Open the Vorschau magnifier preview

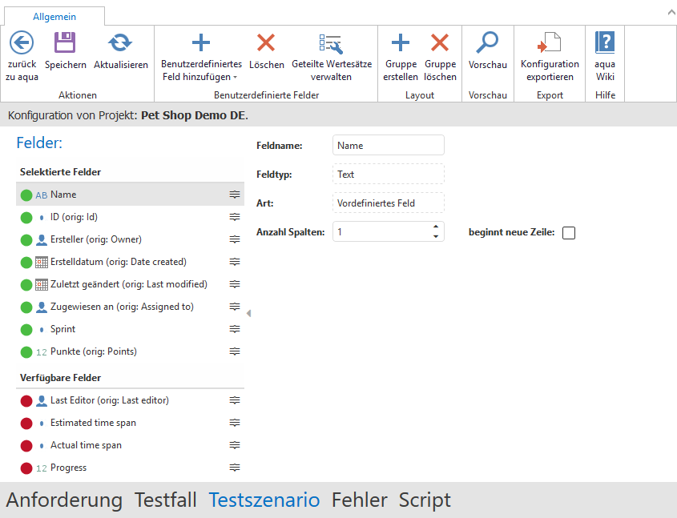[x=487, y=42]
